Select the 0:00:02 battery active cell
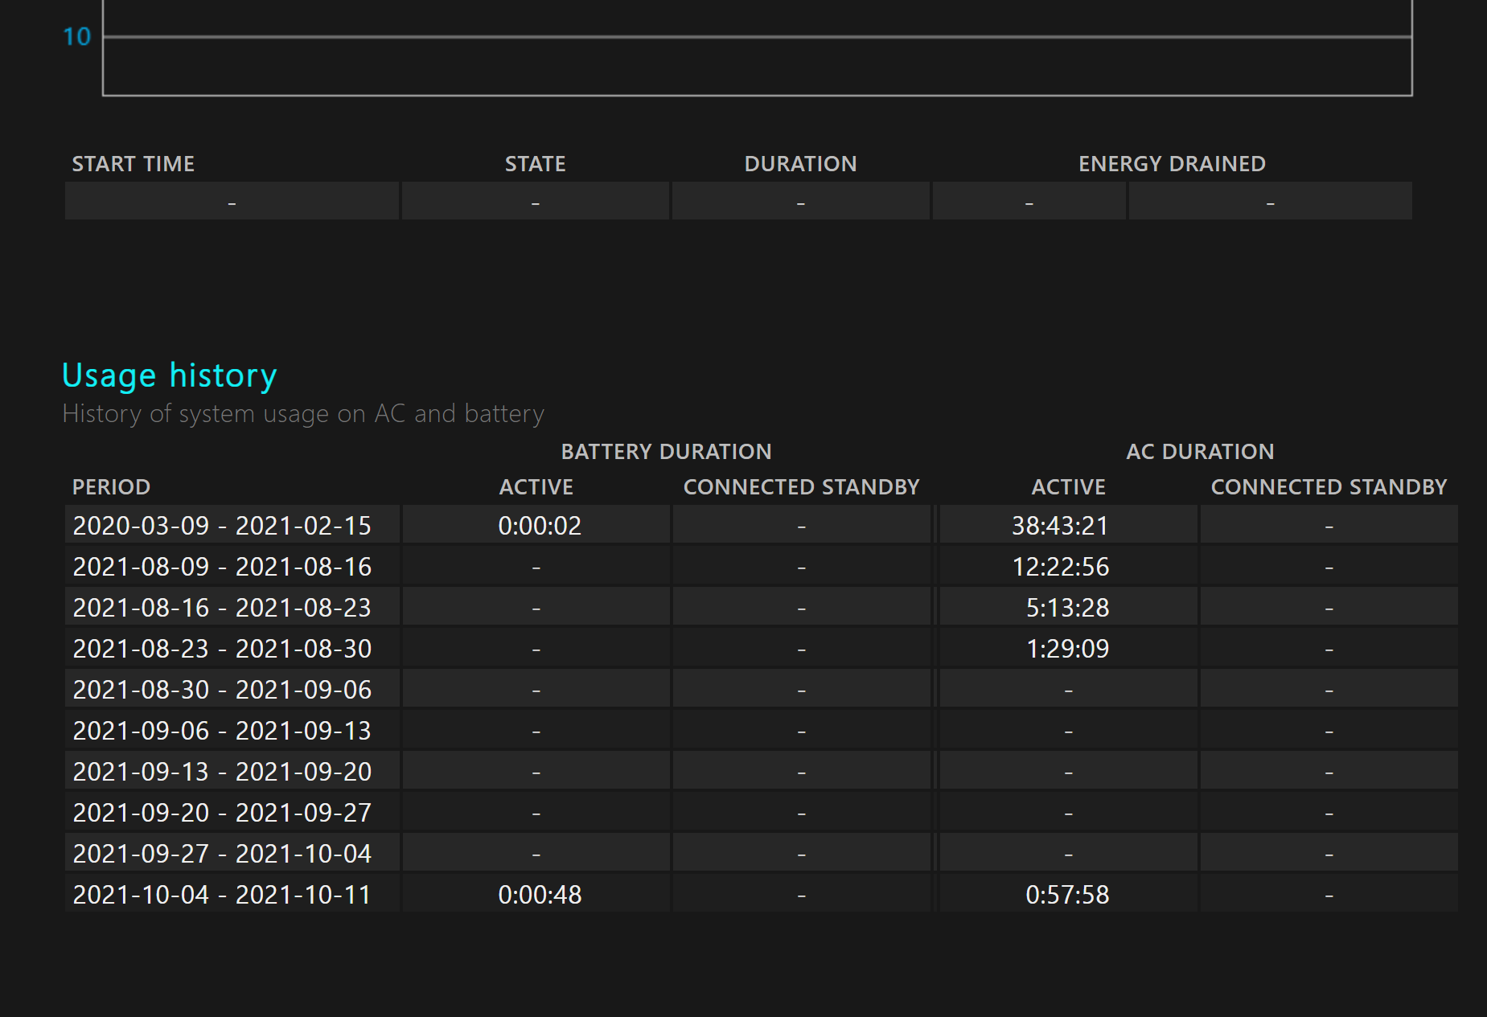 click(x=539, y=526)
